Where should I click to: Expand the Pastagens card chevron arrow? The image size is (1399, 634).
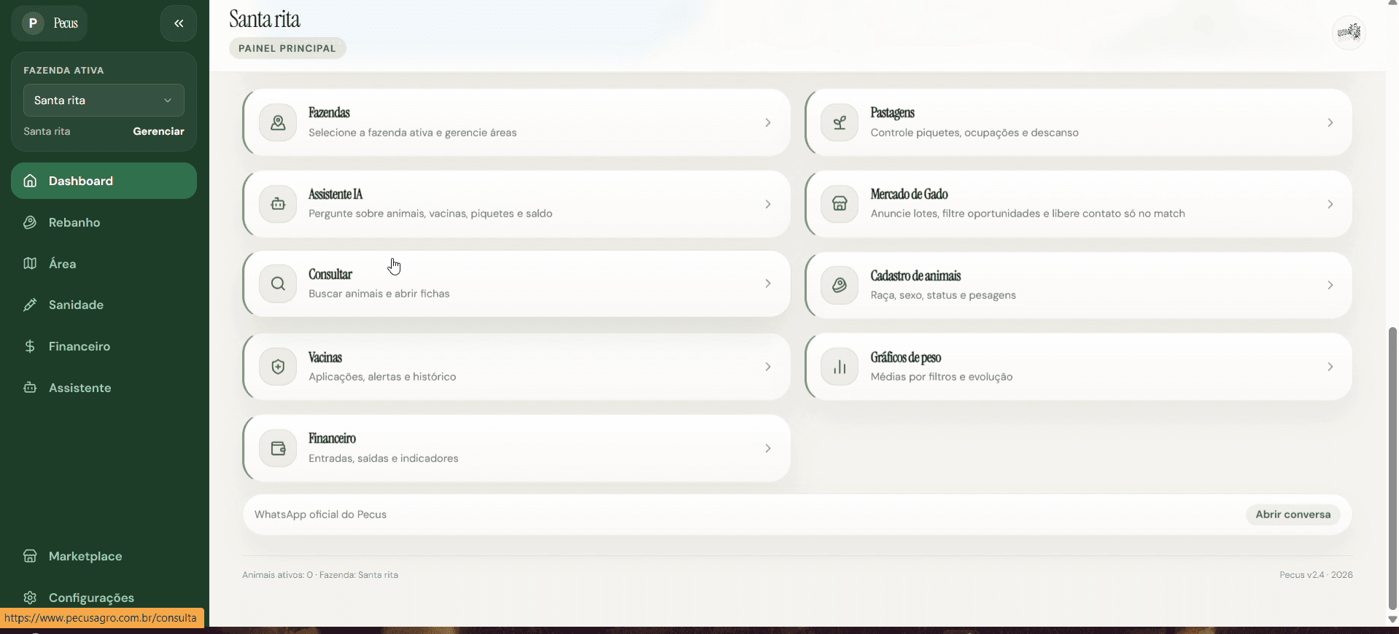1330,122
